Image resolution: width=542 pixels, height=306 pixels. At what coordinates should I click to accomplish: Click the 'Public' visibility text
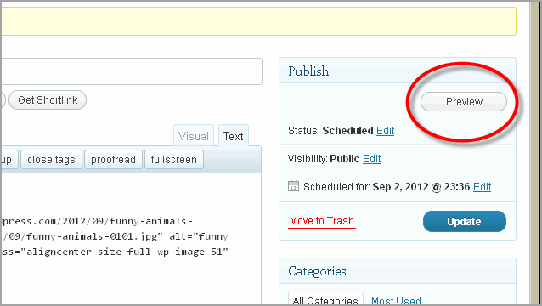(345, 159)
